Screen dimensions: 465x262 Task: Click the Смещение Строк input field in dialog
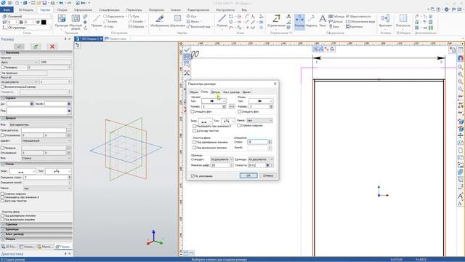pos(258,142)
